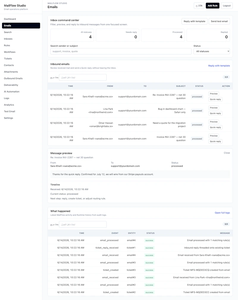The height and width of the screenshot is (300, 238).
Task: Click the ENTITY column header
Action: coord(132,233)
